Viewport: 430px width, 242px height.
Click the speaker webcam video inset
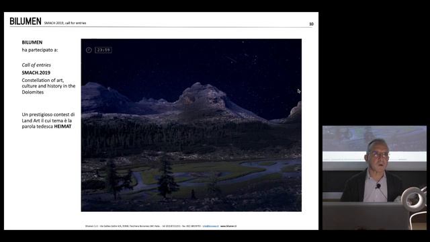(374, 177)
